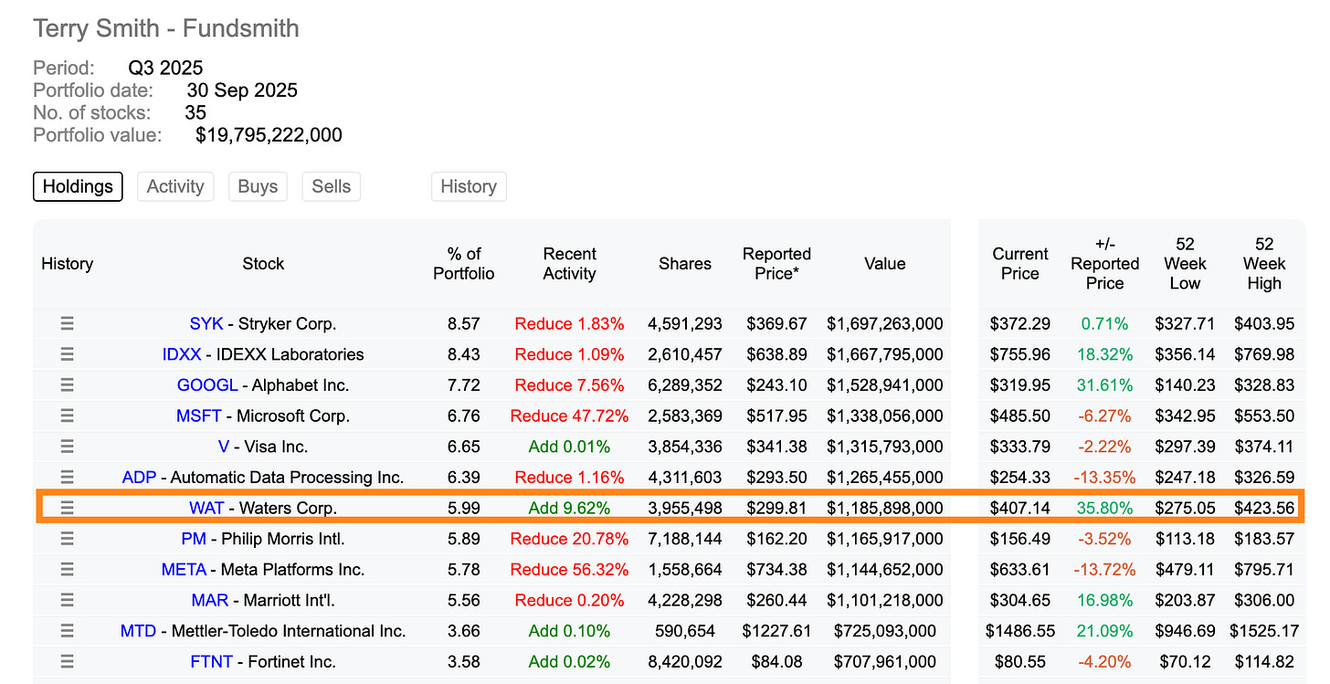Open history icon for GOOGL Alphabet row
Screen dimensions: 1330x684
pos(67,385)
